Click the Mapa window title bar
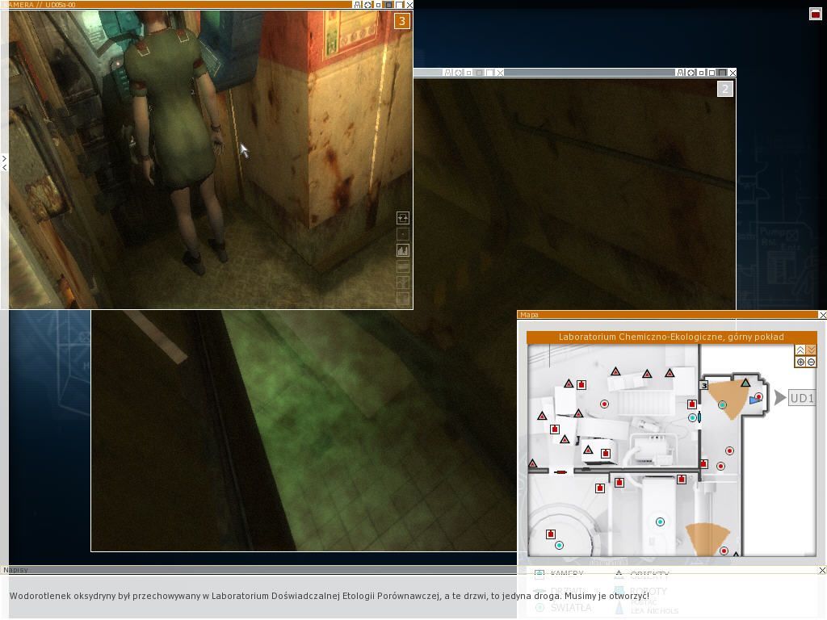Viewport: 827px width, 620px height. click(667, 315)
